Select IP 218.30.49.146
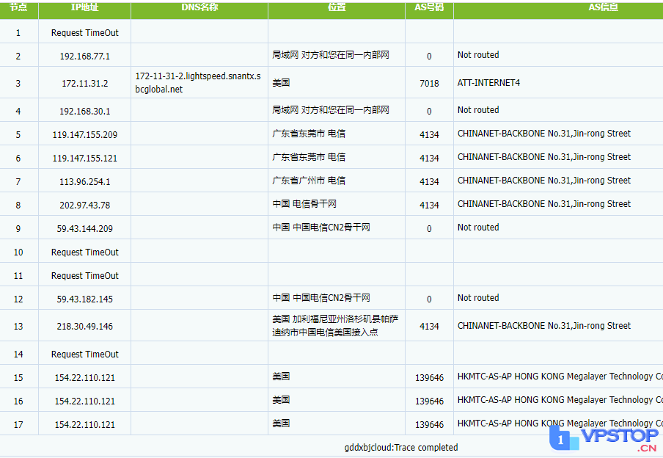The height and width of the screenshot is (458, 663). (84, 326)
